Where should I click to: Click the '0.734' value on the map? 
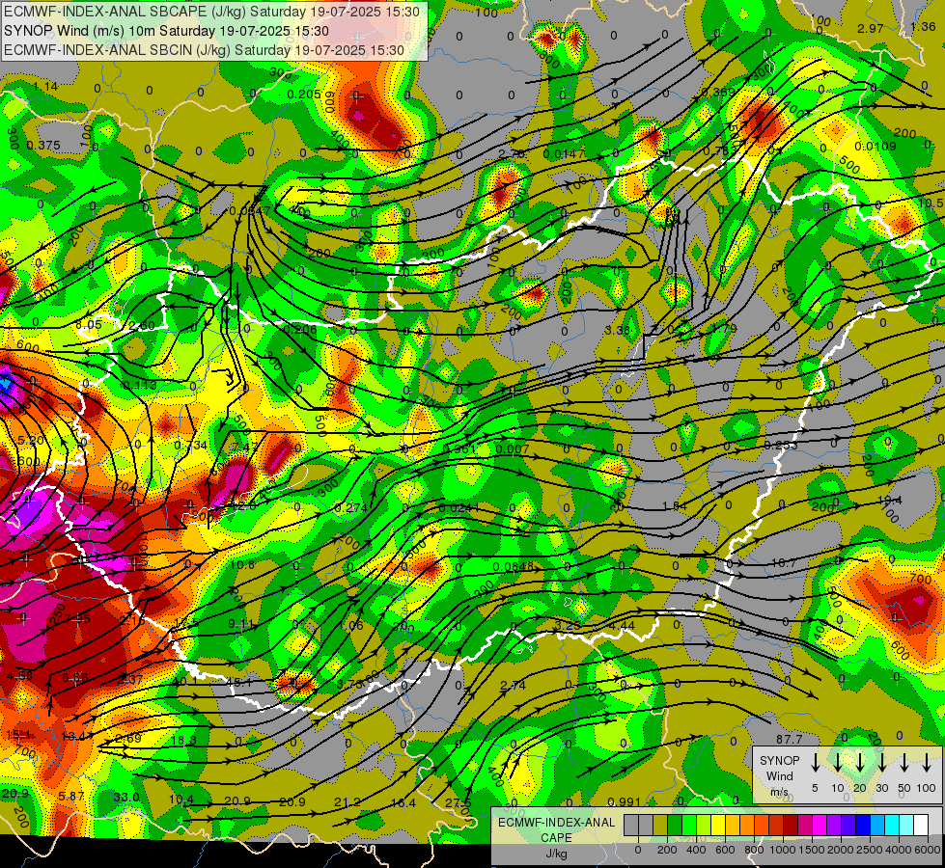tap(190, 446)
